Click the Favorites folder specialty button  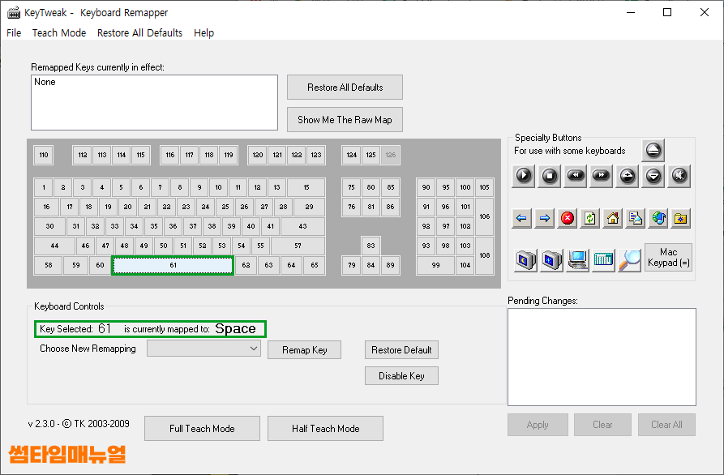click(680, 218)
